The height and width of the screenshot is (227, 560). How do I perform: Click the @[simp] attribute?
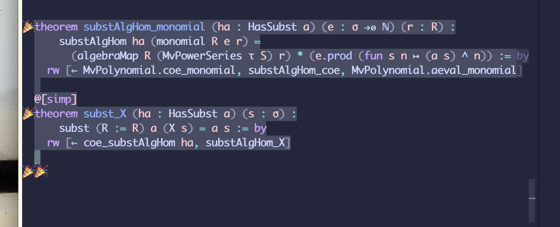pyautogui.click(x=56, y=99)
